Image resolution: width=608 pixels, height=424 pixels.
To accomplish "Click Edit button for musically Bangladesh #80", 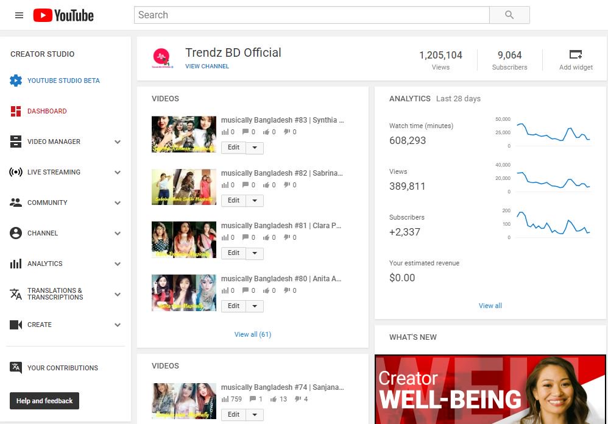I will (234, 306).
